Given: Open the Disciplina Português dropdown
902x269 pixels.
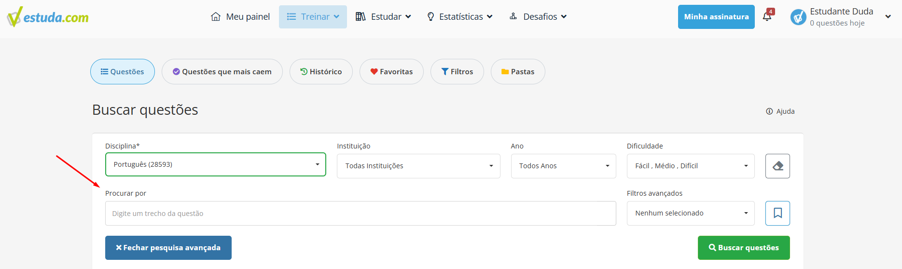Looking at the screenshot, I should (216, 164).
